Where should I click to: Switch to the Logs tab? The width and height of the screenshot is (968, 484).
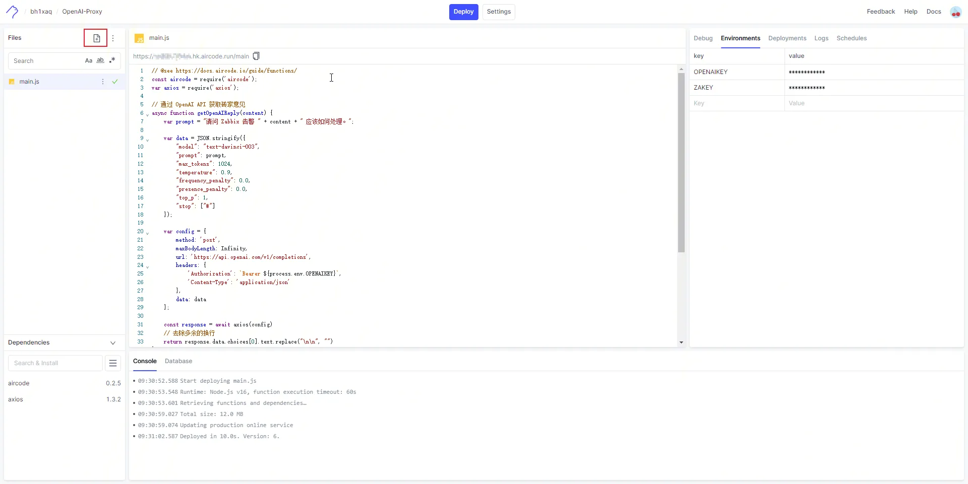coord(821,38)
